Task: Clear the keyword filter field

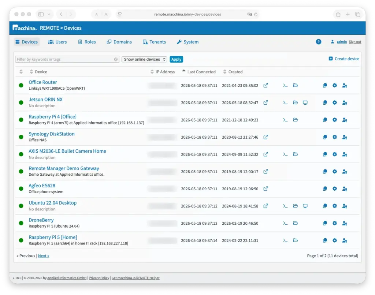Action: pyautogui.click(x=116, y=59)
